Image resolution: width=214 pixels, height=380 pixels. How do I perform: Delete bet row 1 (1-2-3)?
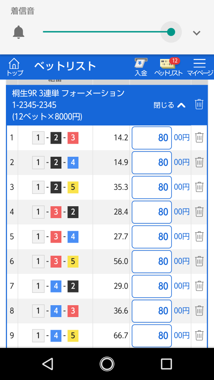(x=199, y=138)
